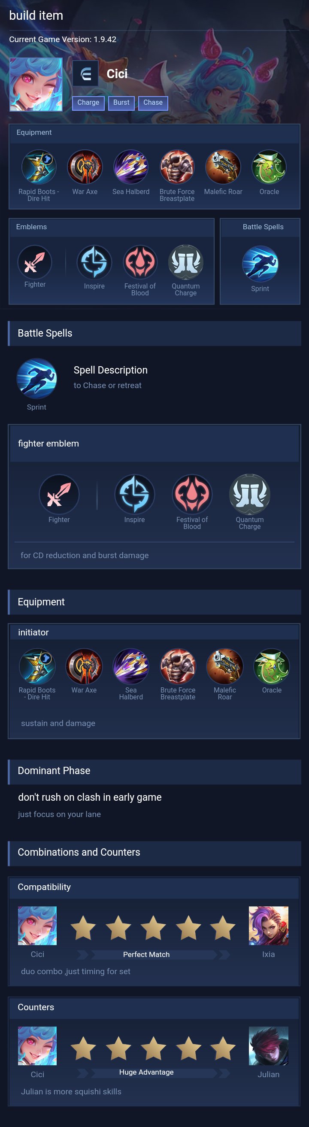Click Rapid Boots icon in initiator build
The height and width of the screenshot is (1127, 309).
37,666
